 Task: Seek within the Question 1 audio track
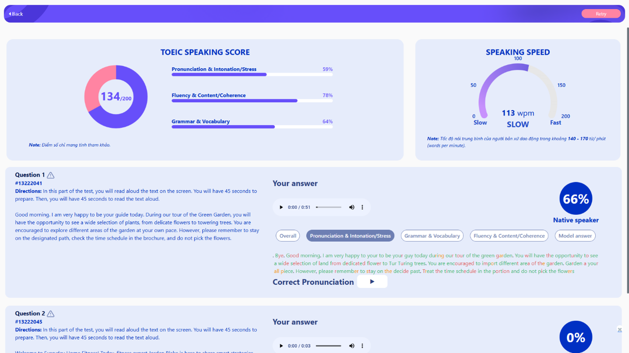pos(329,207)
